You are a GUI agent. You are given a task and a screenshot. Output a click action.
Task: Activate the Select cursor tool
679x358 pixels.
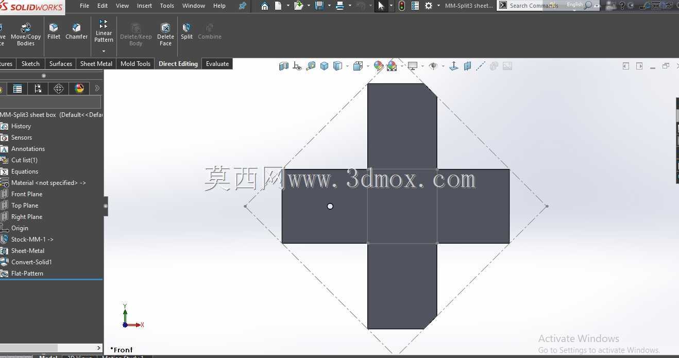click(381, 6)
